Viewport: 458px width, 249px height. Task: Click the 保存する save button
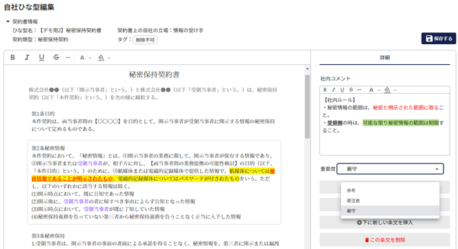439,39
